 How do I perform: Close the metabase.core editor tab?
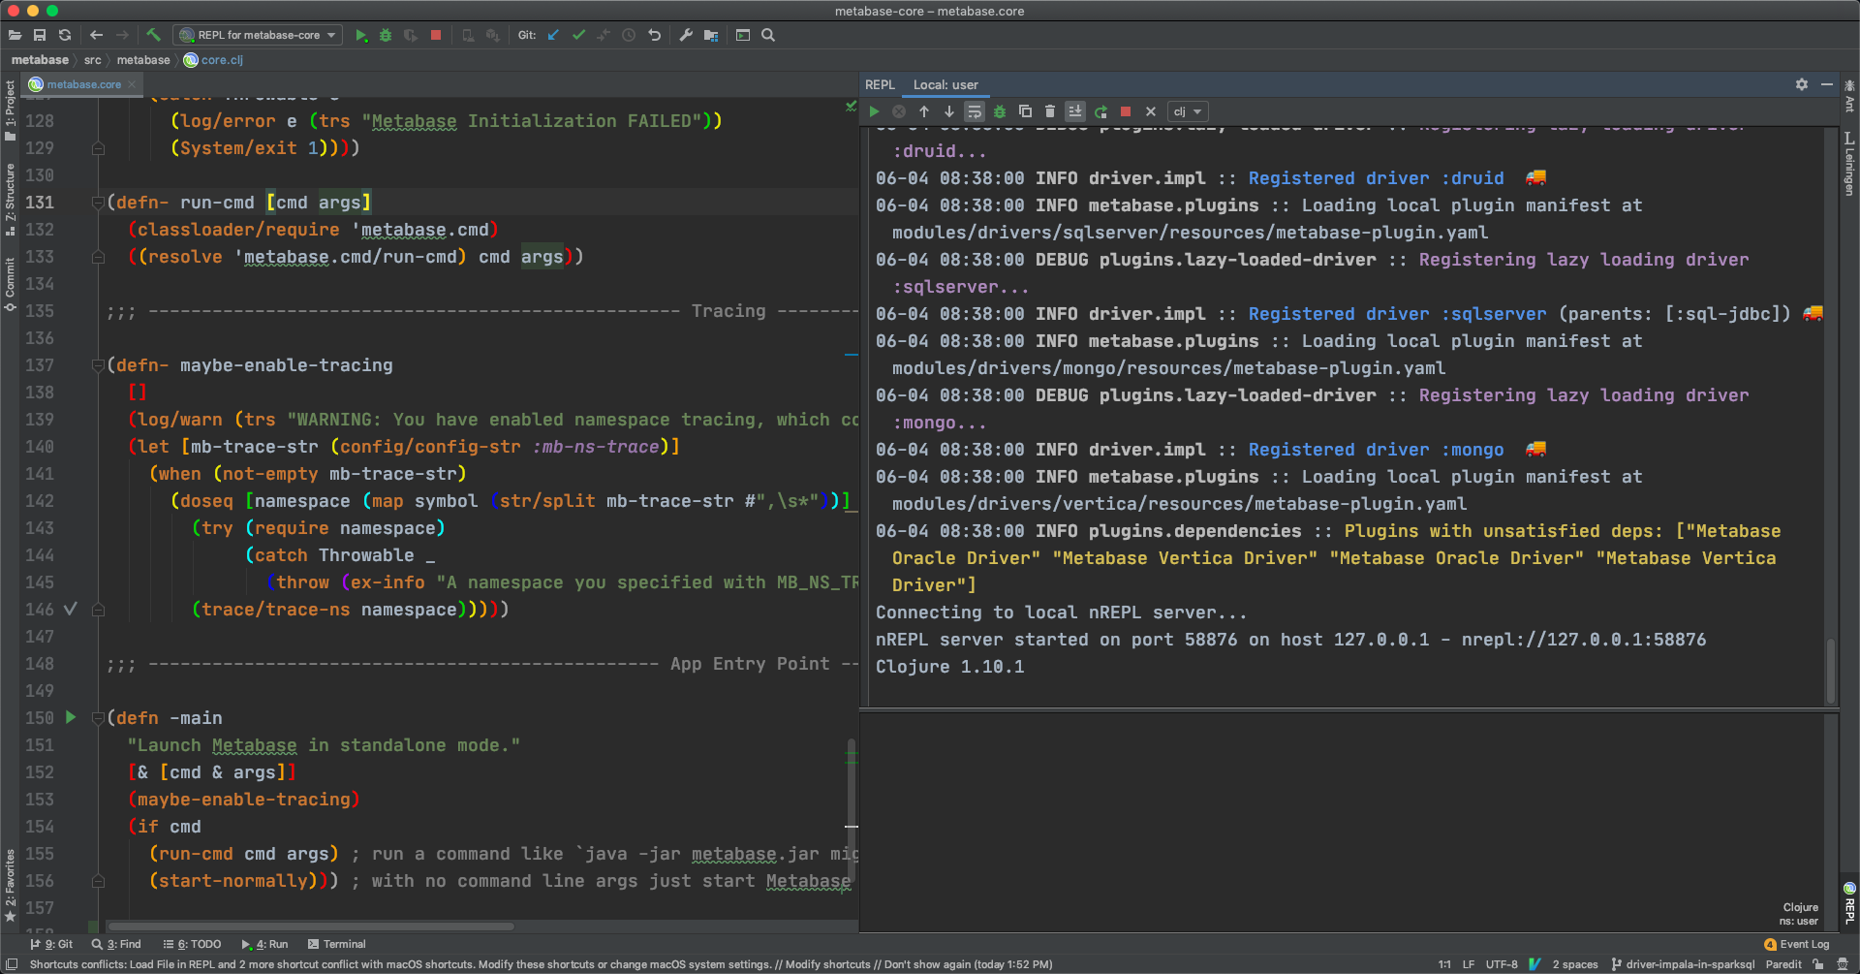point(132,84)
